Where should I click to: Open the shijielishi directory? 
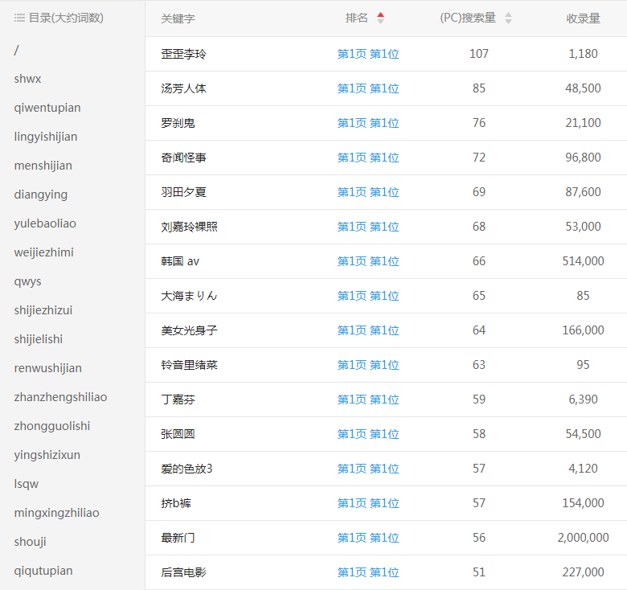pos(39,339)
